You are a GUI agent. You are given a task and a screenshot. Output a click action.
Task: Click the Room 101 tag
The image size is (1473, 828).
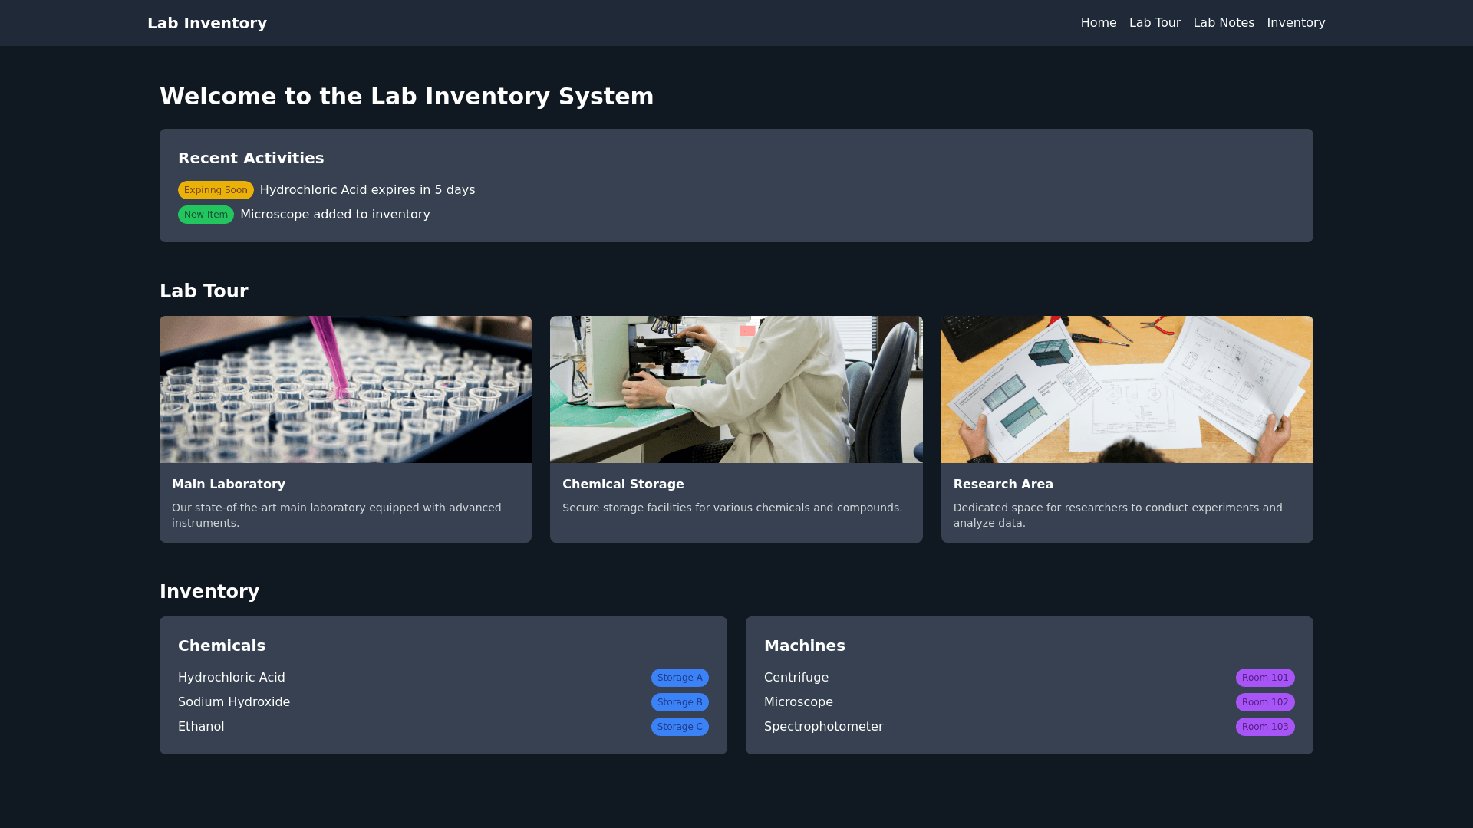point(1264,678)
